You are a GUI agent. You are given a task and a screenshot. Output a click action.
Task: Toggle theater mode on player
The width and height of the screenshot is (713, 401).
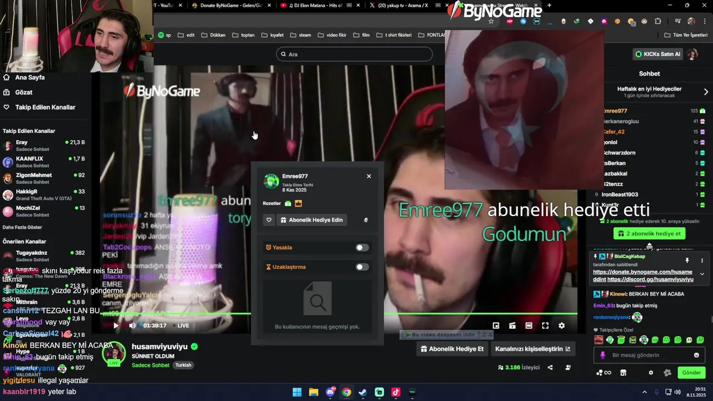tap(529, 325)
